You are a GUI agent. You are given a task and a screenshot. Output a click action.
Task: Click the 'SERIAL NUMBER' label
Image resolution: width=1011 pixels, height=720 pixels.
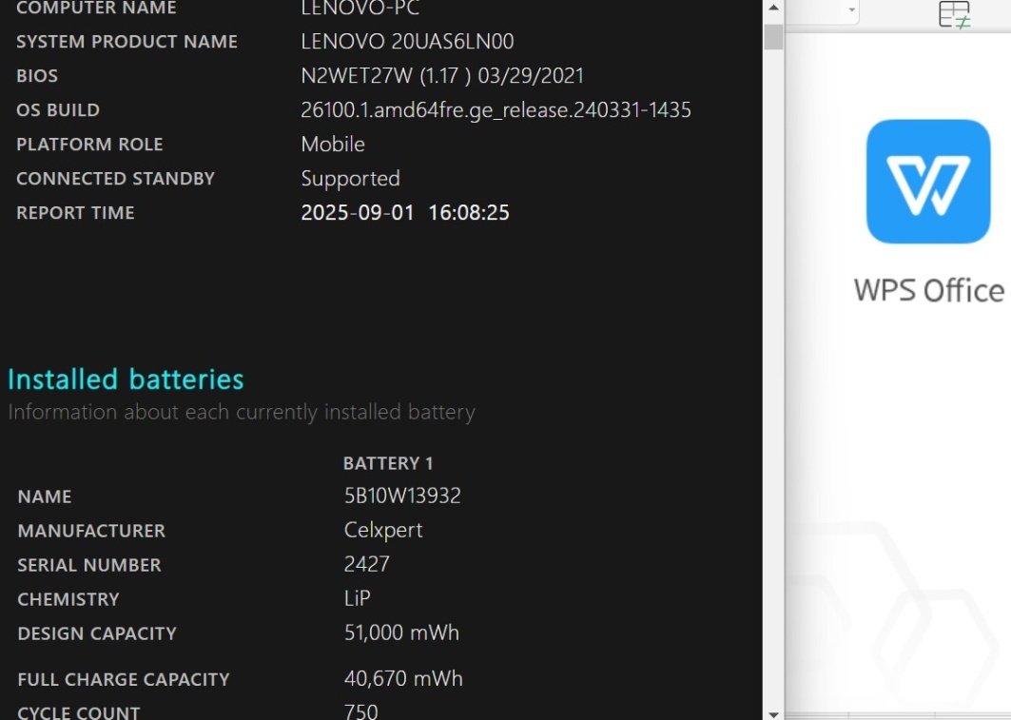pyautogui.click(x=89, y=565)
